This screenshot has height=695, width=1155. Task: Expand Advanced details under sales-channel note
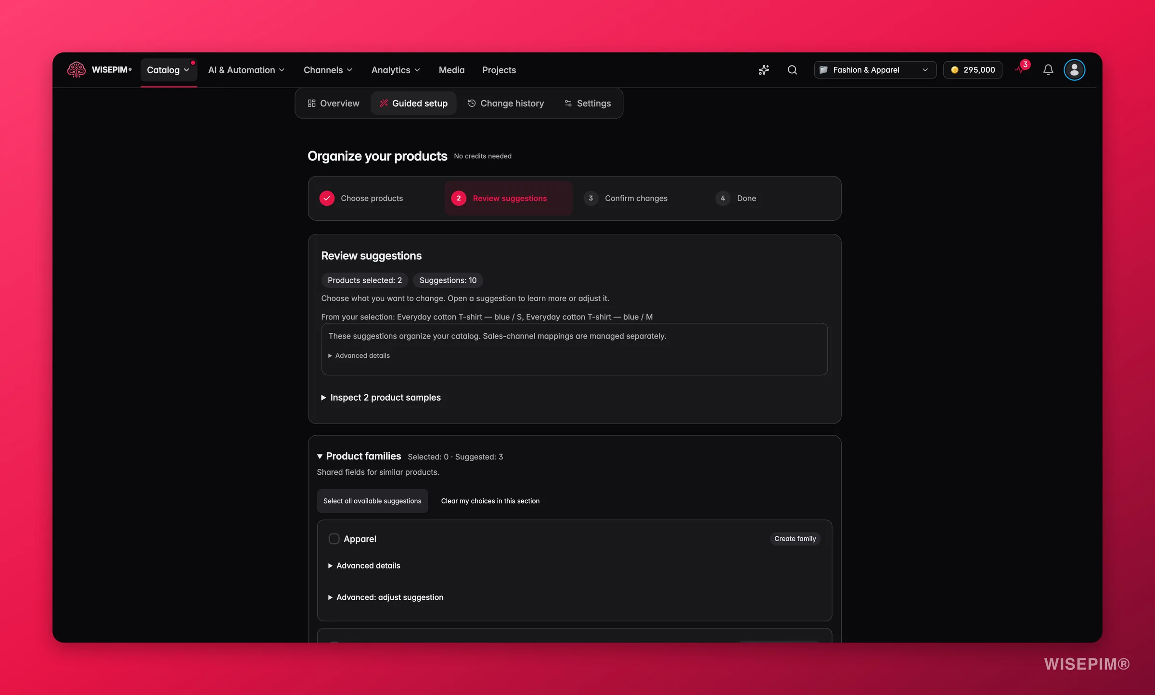tap(359, 355)
